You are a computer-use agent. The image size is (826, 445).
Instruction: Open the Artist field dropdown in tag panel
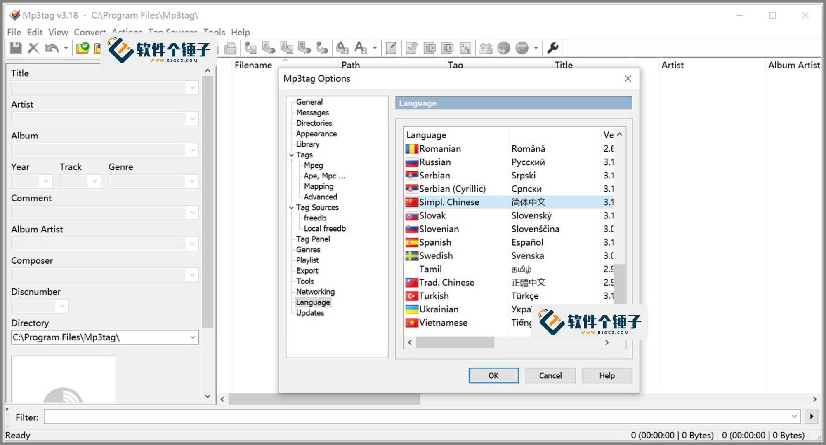pyautogui.click(x=192, y=119)
